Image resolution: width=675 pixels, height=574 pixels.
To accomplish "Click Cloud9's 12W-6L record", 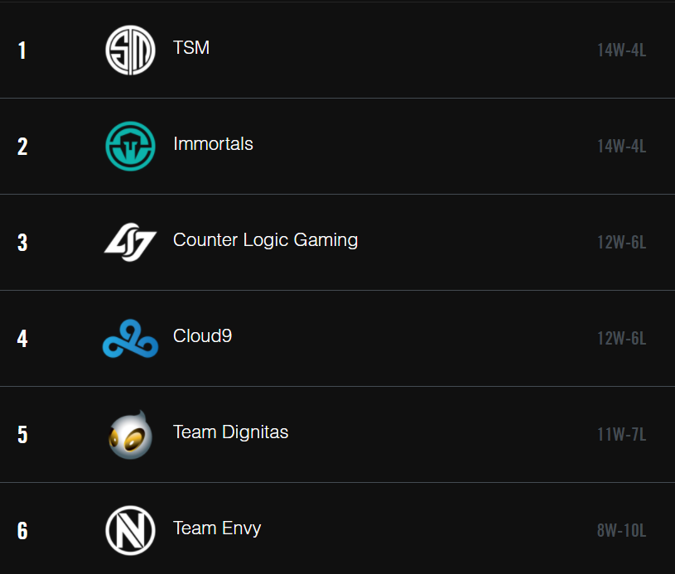I will 622,339.
